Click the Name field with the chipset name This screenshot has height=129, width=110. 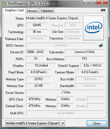click(x=53, y=18)
